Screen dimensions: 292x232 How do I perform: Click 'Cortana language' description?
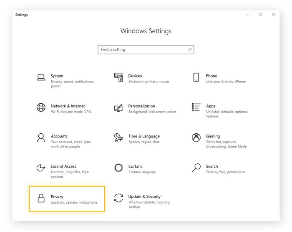click(142, 172)
